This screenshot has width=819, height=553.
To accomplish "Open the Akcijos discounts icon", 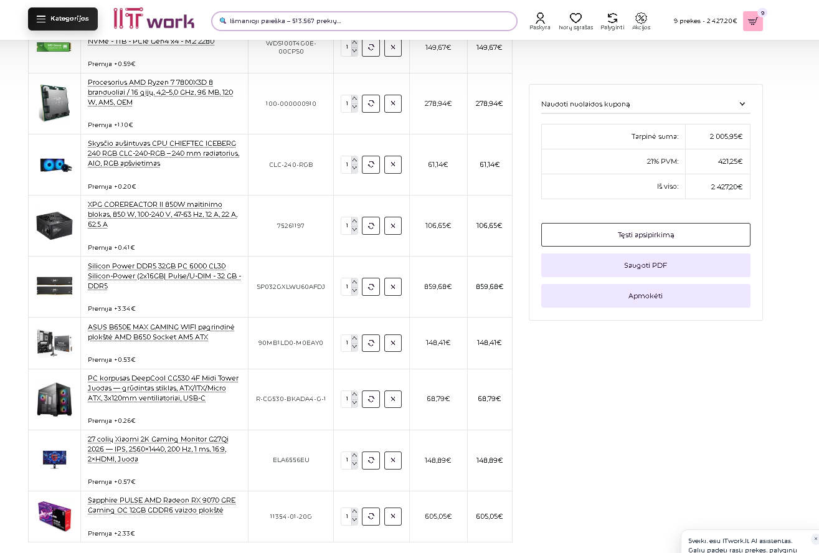I will coord(641,21).
